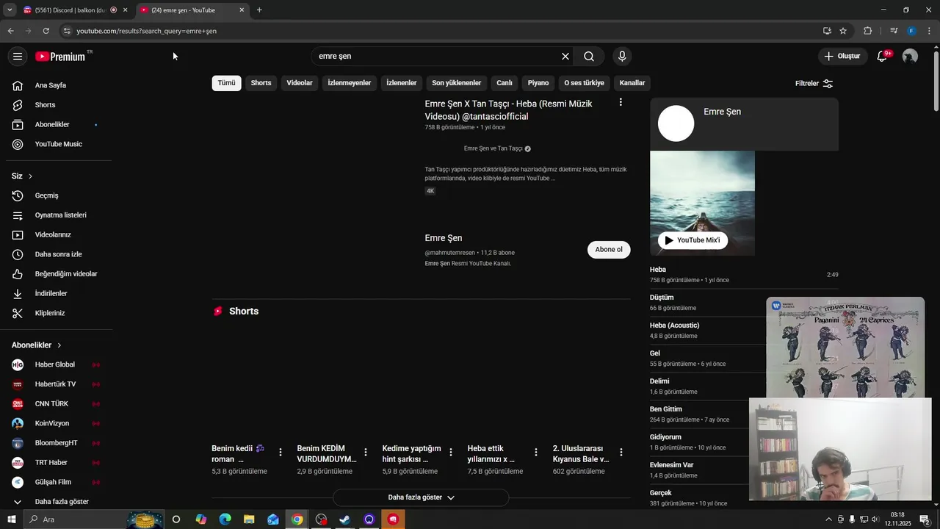The height and width of the screenshot is (529, 940).
Task: Select the Shorts filter chip
Action: pos(261,83)
